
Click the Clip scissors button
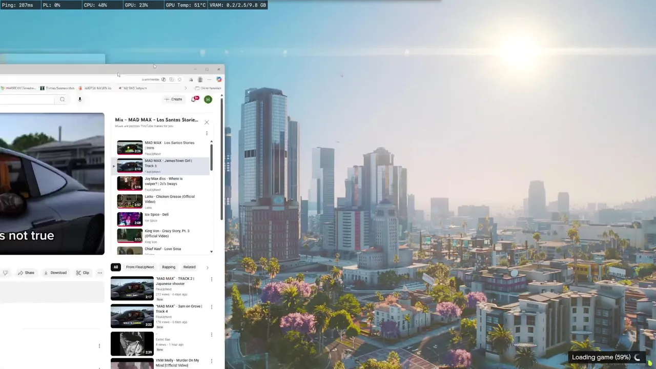click(83, 273)
